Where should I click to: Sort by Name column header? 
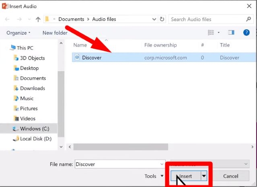[x=80, y=45]
